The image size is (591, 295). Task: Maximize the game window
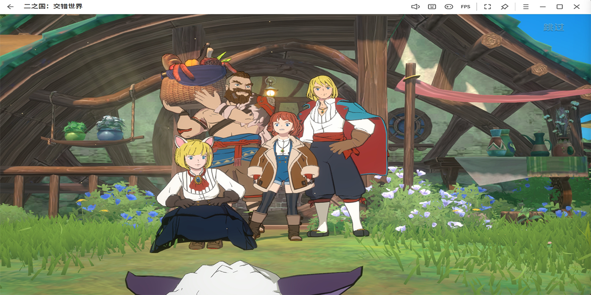[559, 7]
